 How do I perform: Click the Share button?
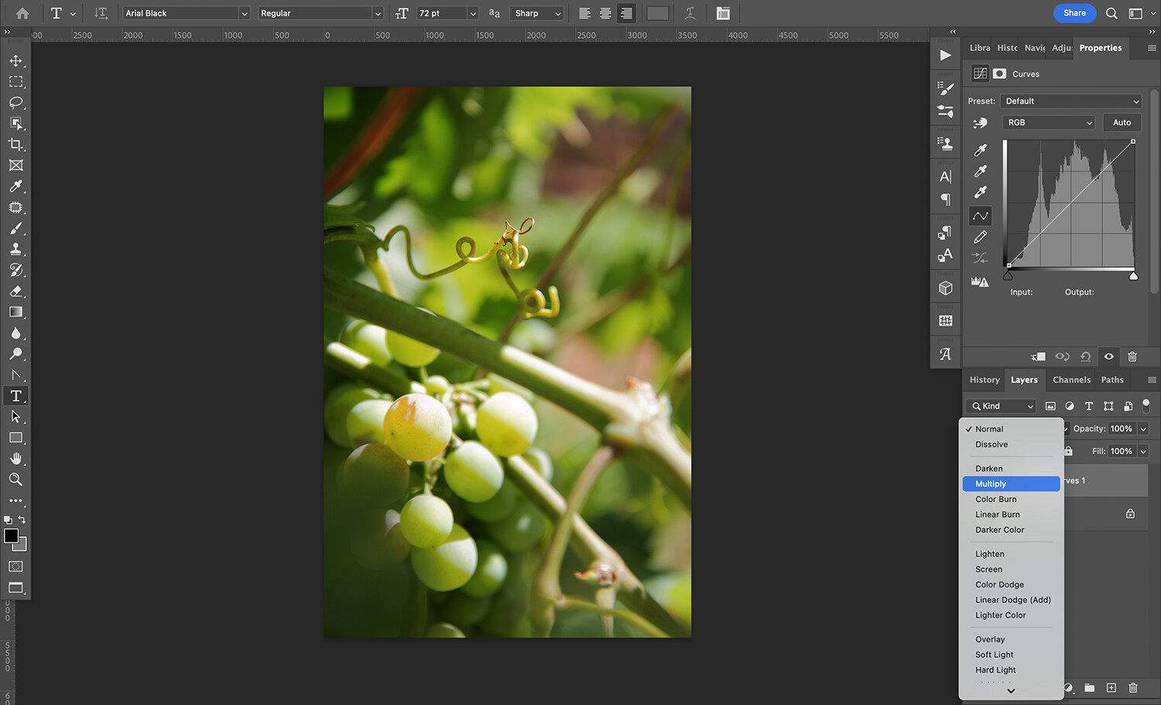[x=1074, y=13]
